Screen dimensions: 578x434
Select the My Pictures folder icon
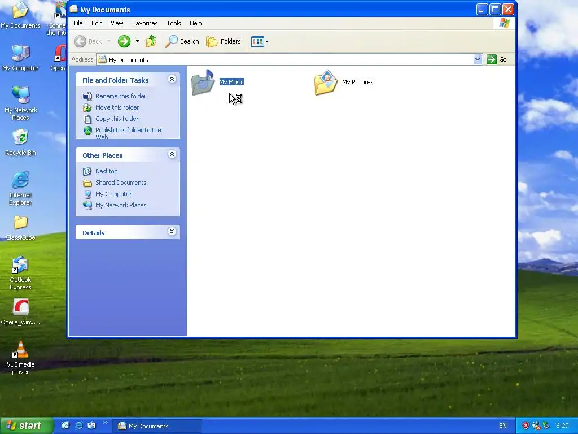[x=326, y=83]
